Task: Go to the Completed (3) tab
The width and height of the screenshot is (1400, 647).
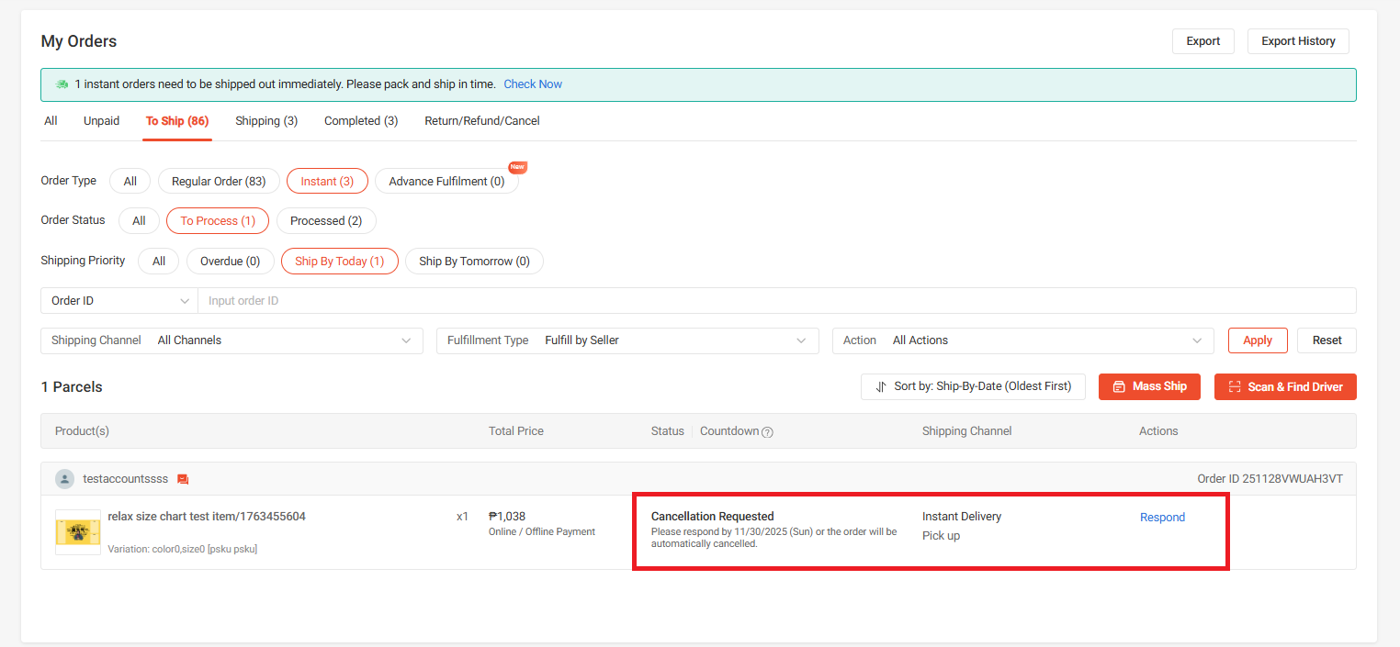Action: (361, 121)
